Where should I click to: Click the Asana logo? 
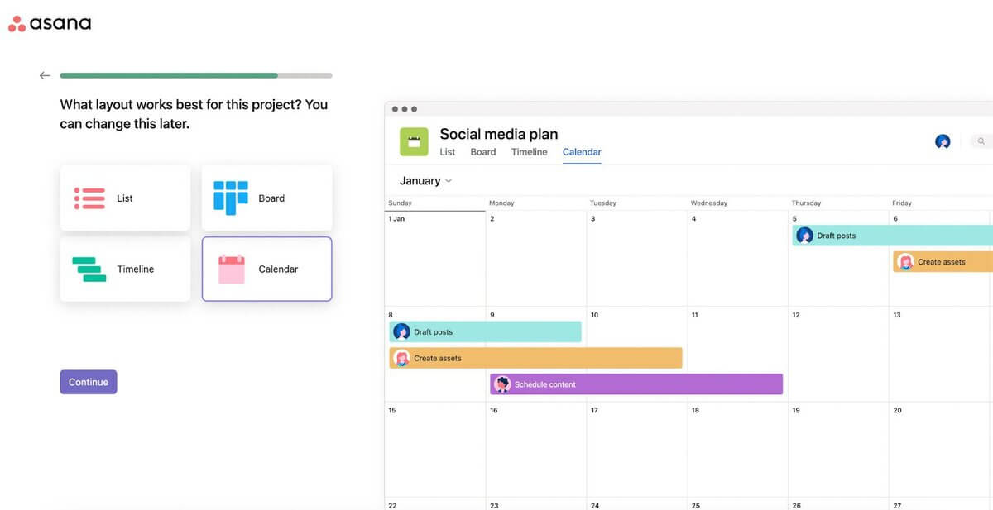click(x=49, y=23)
